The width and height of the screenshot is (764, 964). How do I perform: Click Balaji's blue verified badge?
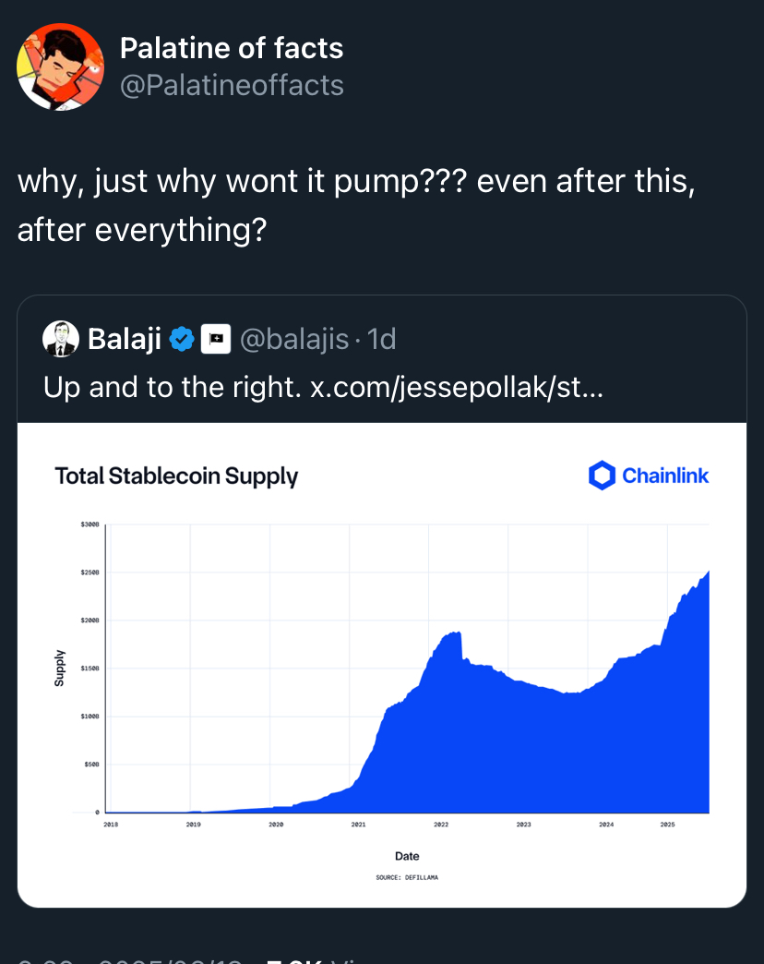click(182, 339)
